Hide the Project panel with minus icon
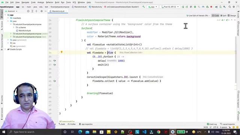This screenshot has width=240, height=135. point(45,11)
